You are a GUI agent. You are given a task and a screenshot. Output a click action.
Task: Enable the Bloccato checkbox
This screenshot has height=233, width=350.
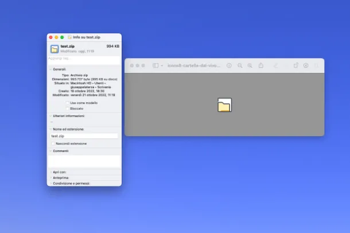click(x=67, y=108)
